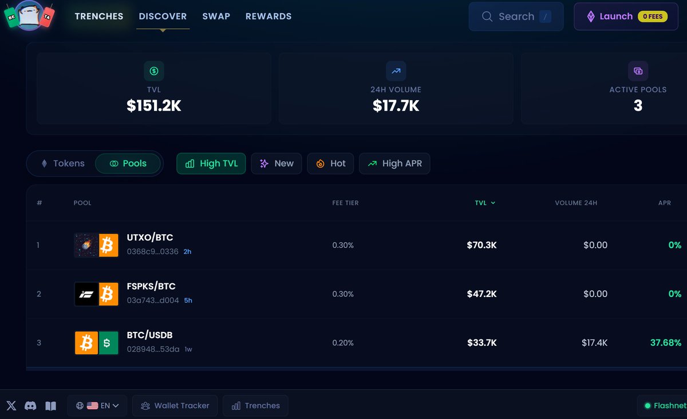Viewport: 687px width, 419px height.
Task: Click the 37.68% APR value
Action: pos(666,343)
